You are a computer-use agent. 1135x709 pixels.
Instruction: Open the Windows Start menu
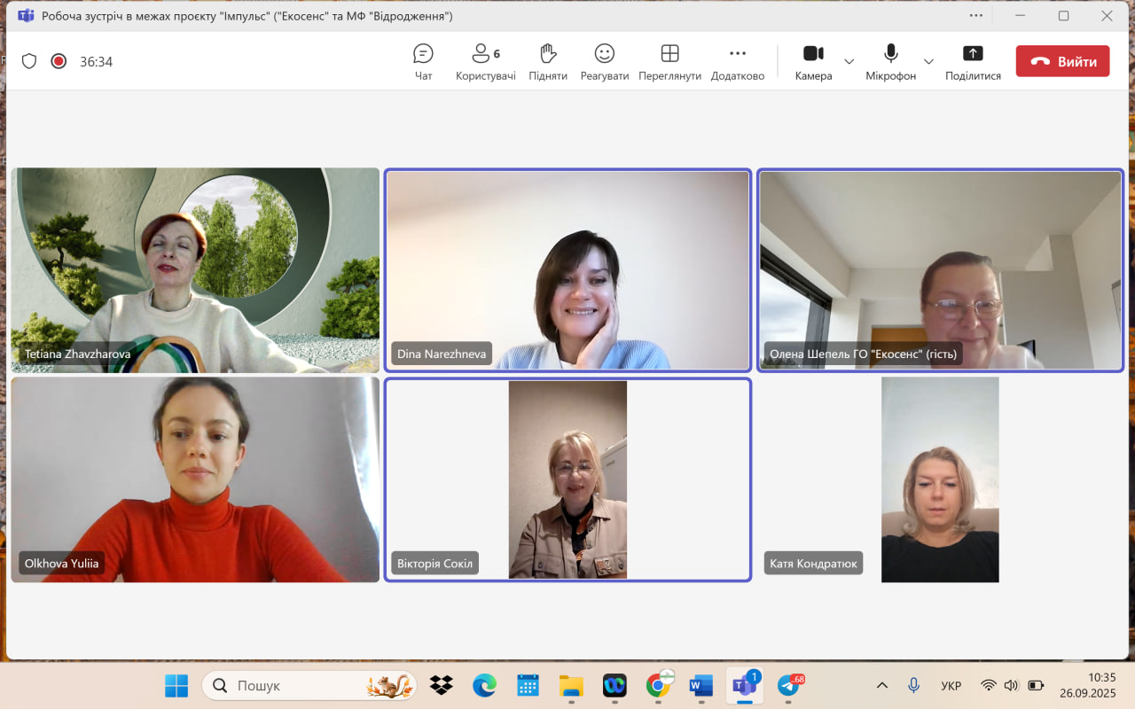click(x=176, y=685)
